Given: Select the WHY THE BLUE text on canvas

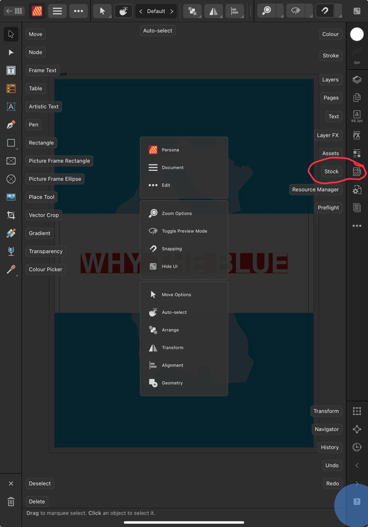Looking at the screenshot, I should tap(184, 263).
